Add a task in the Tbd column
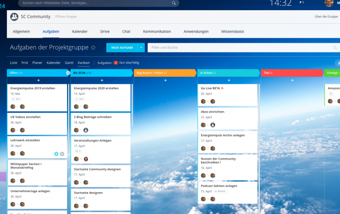 click(x=292, y=80)
